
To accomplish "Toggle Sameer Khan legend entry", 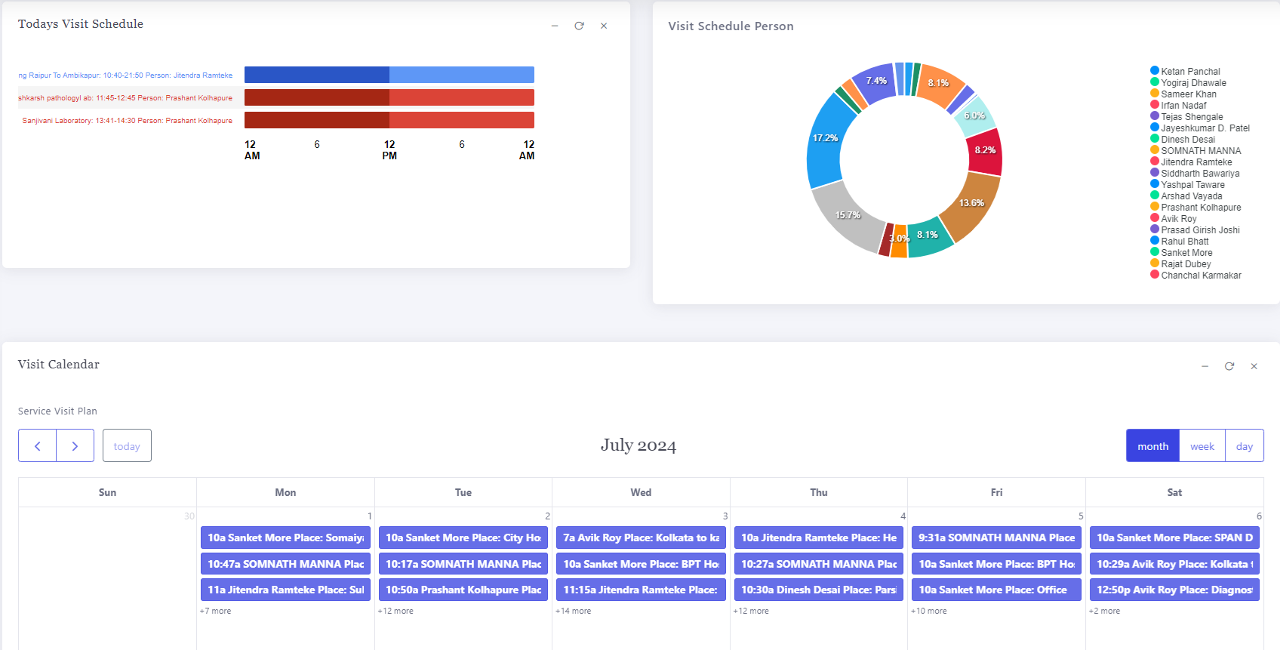I will [1183, 94].
